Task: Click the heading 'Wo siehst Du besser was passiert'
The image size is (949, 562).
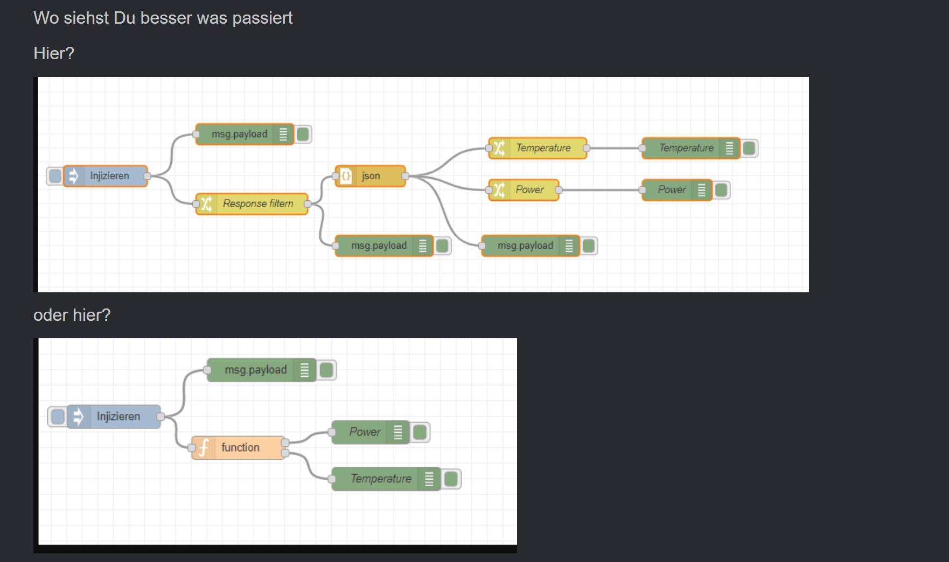Action: [163, 18]
